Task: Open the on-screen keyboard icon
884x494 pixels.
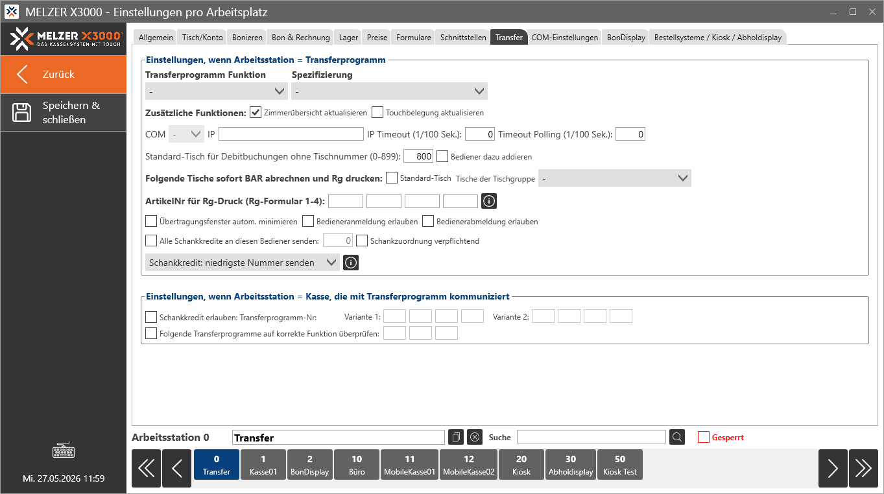Action: (64, 451)
